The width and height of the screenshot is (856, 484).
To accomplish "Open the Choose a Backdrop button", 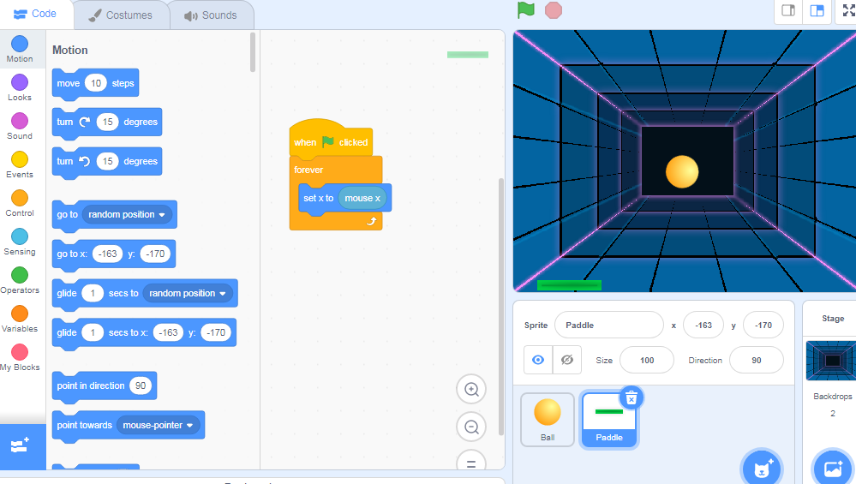I will [832, 468].
